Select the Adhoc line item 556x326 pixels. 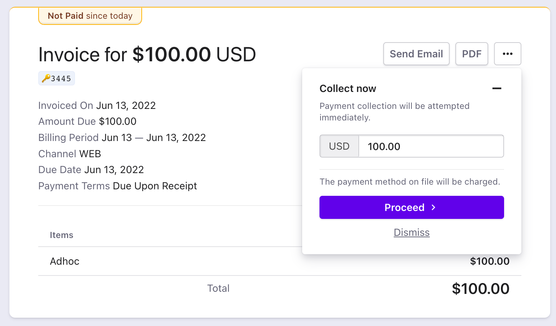(65, 261)
